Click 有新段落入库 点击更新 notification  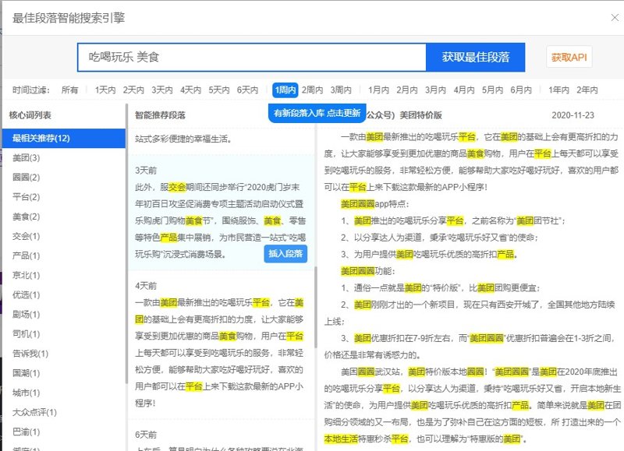317,113
